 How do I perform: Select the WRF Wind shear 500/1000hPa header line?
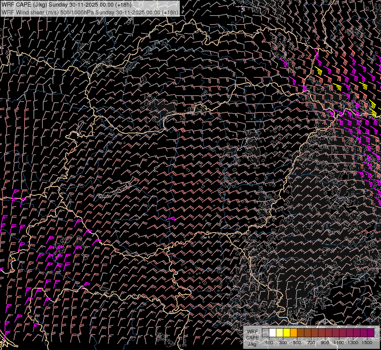90,12
